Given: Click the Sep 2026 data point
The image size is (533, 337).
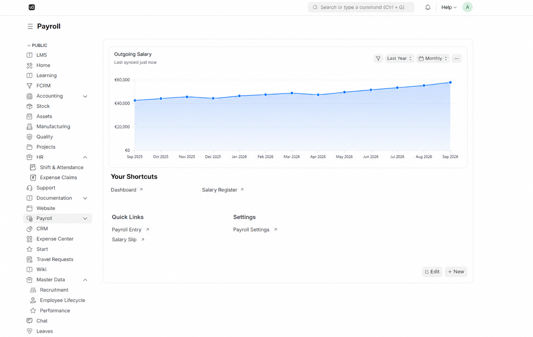Looking at the screenshot, I should point(450,82).
